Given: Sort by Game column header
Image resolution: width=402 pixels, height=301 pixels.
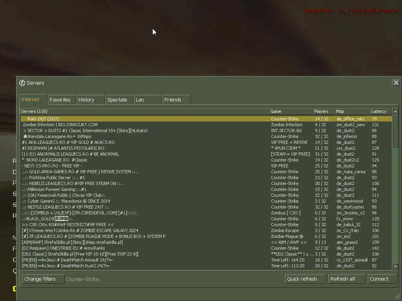Looking at the screenshot, I should 291,111.
